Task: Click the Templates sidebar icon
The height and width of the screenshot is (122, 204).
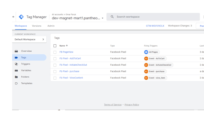Action: pos(16,84)
